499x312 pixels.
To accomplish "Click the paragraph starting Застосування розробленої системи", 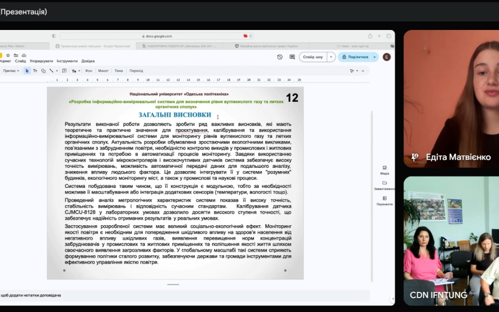I will point(178,244).
